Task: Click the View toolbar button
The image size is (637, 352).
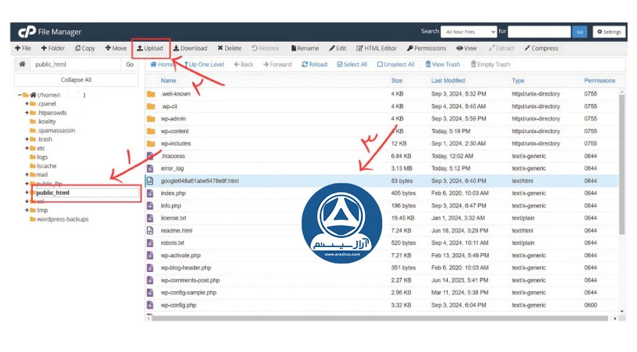Action: [x=467, y=49]
